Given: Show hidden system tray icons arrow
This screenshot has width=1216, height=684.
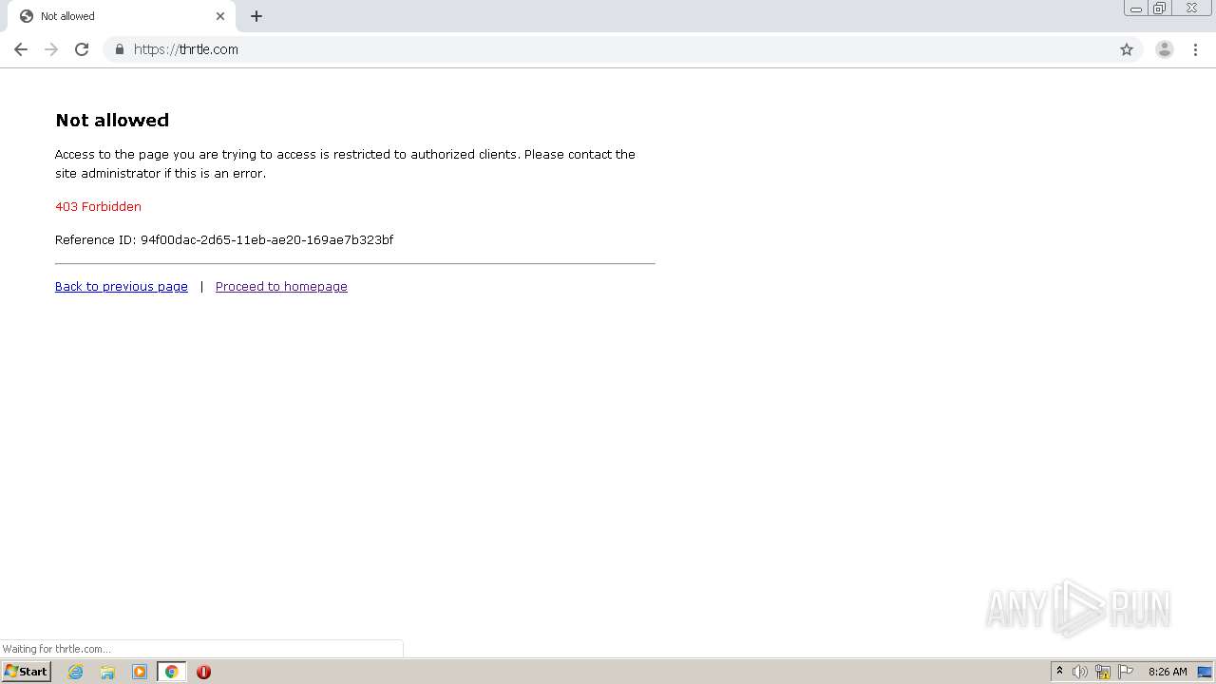Looking at the screenshot, I should [1060, 672].
